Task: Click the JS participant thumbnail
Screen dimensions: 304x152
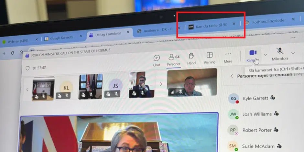Action: (115, 86)
